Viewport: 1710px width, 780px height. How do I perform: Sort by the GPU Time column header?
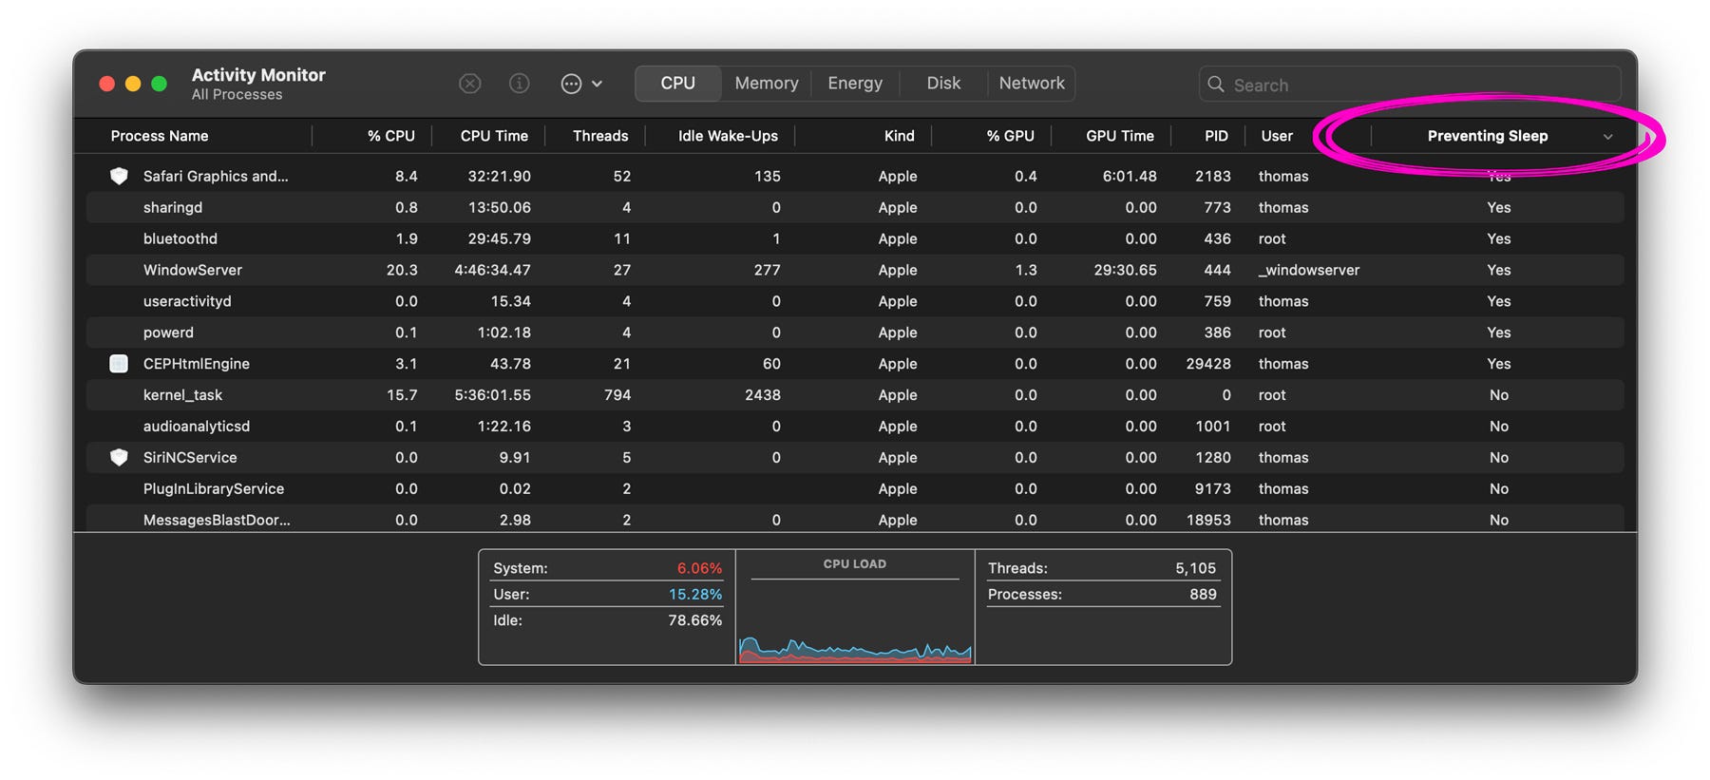(x=1119, y=136)
